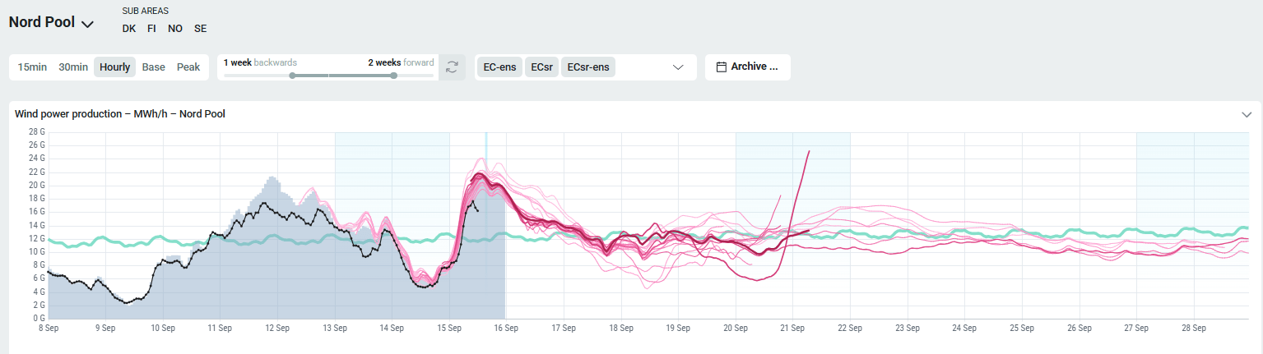Click the refresh arrows icon beside range slider
This screenshot has height=354, width=1263.
(x=452, y=67)
